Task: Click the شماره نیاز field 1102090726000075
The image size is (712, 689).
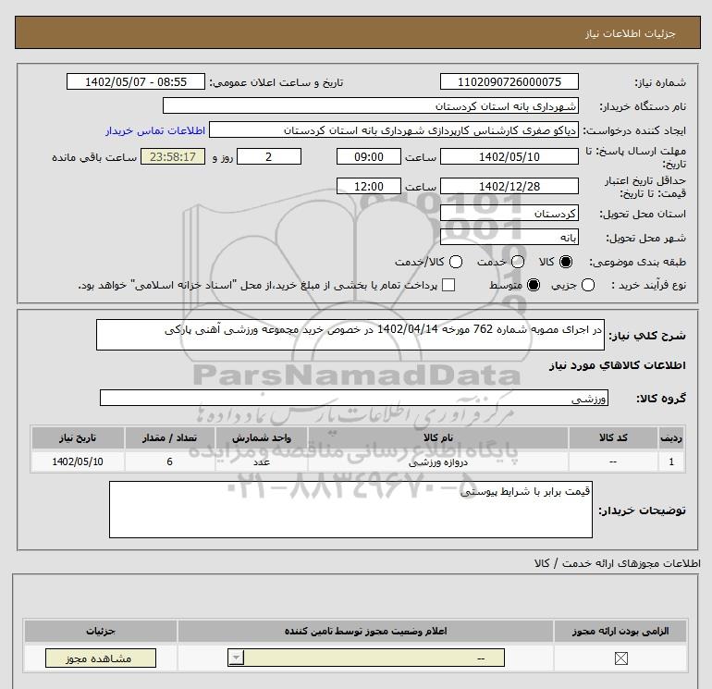Action: (509, 81)
